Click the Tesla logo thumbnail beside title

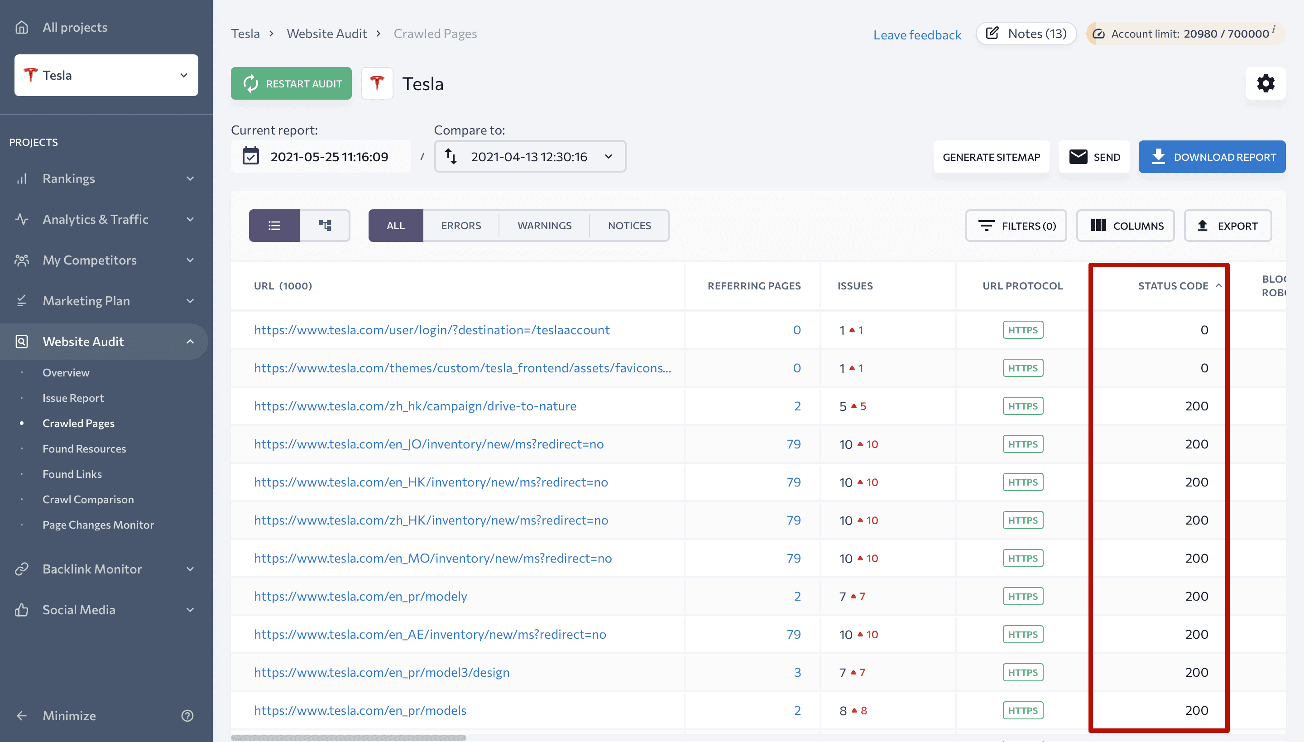tap(377, 83)
